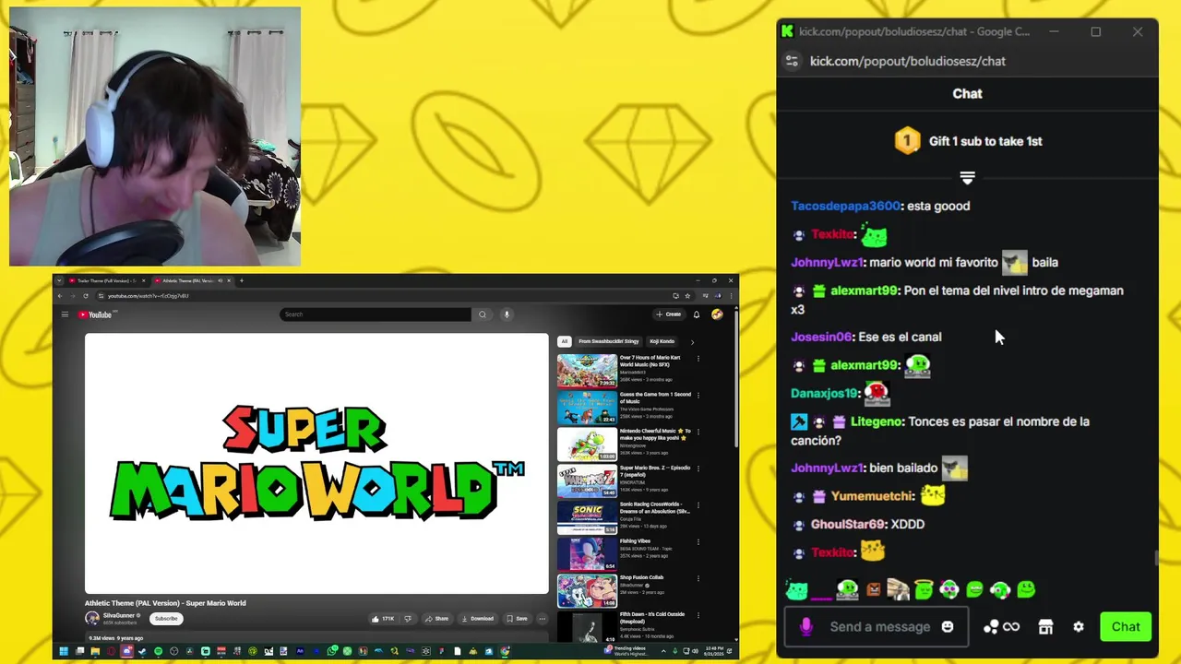Open Spotify from the taskbar
Image resolution: width=1181 pixels, height=664 pixels.
click(158, 651)
